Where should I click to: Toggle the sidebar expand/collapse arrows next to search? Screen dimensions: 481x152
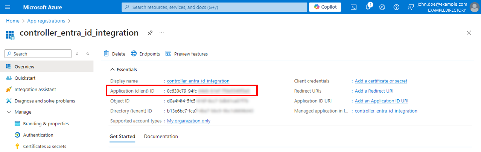pyautogui.click(x=77, y=54)
